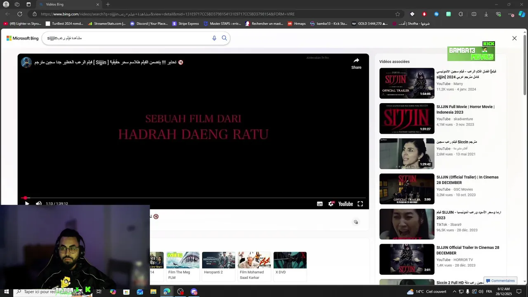This screenshot has height=297, width=528.
Task: Click the Share arrow on the video
Action: click(356, 63)
